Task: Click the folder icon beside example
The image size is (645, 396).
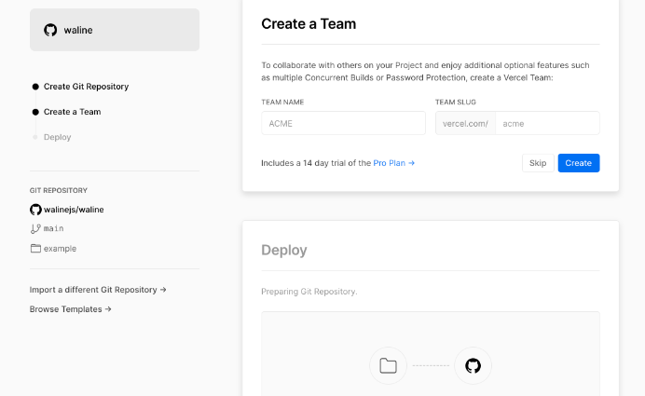Action: pyautogui.click(x=35, y=249)
